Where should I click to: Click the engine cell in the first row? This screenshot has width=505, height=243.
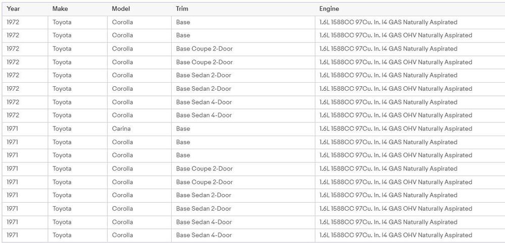click(x=410, y=23)
